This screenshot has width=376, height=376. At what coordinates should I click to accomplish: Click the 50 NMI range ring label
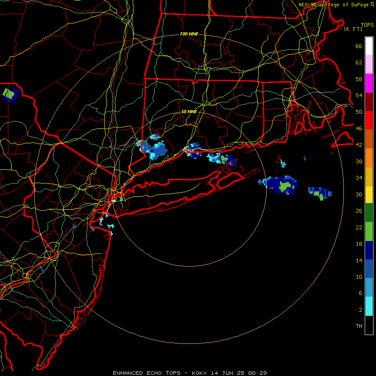(x=189, y=112)
